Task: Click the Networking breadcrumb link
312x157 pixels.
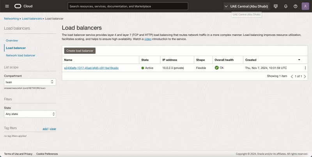Action: (x=11, y=19)
